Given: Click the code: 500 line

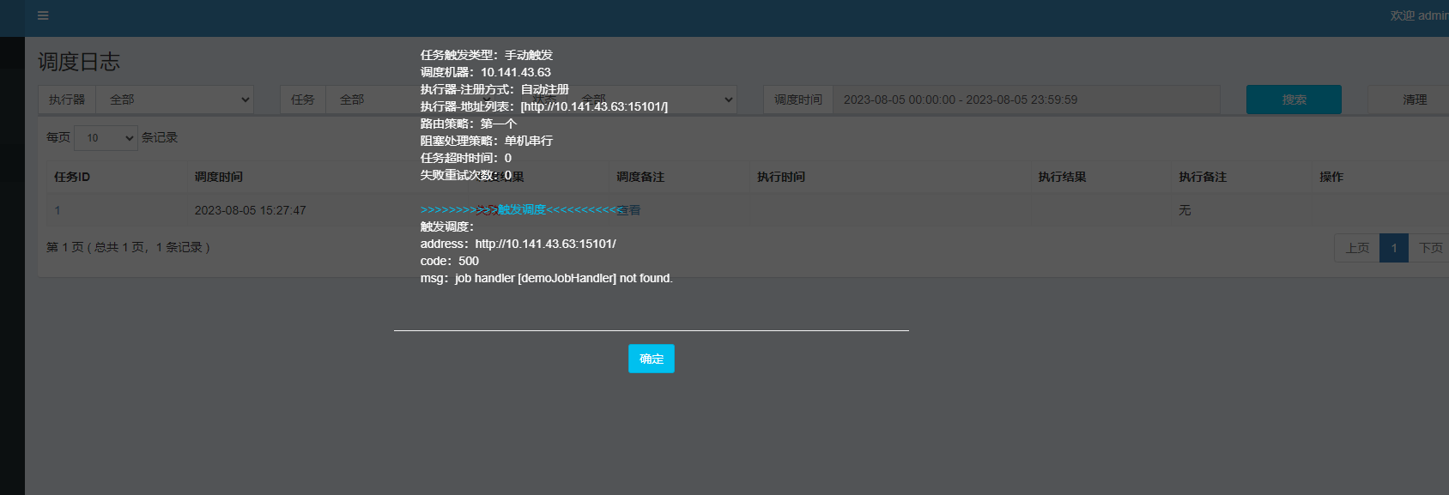Looking at the screenshot, I should tap(450, 261).
